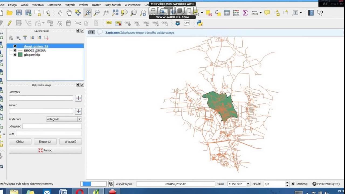Click the Wyczyść button

pyautogui.click(x=70, y=141)
